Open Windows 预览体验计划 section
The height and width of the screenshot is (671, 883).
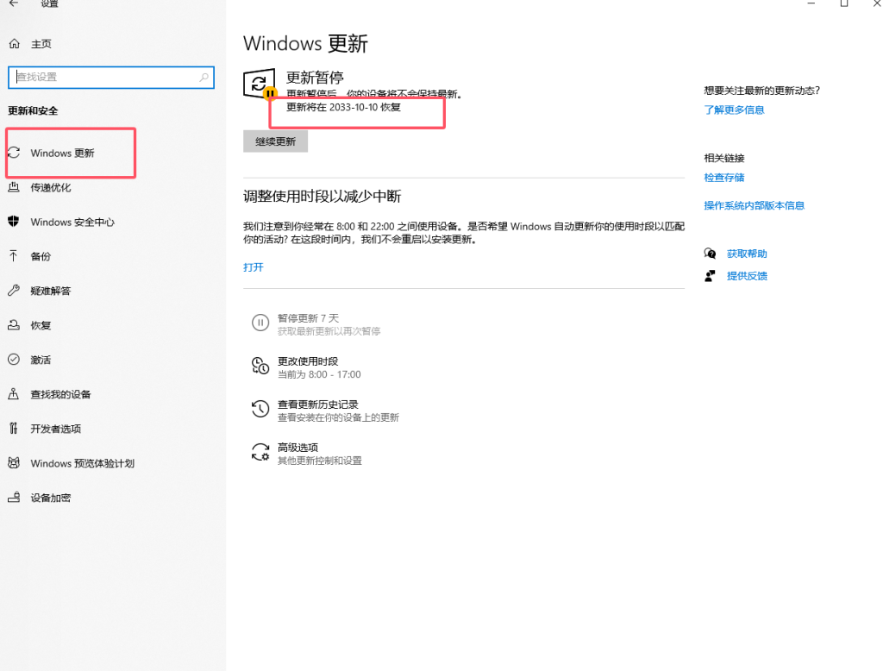tap(82, 464)
